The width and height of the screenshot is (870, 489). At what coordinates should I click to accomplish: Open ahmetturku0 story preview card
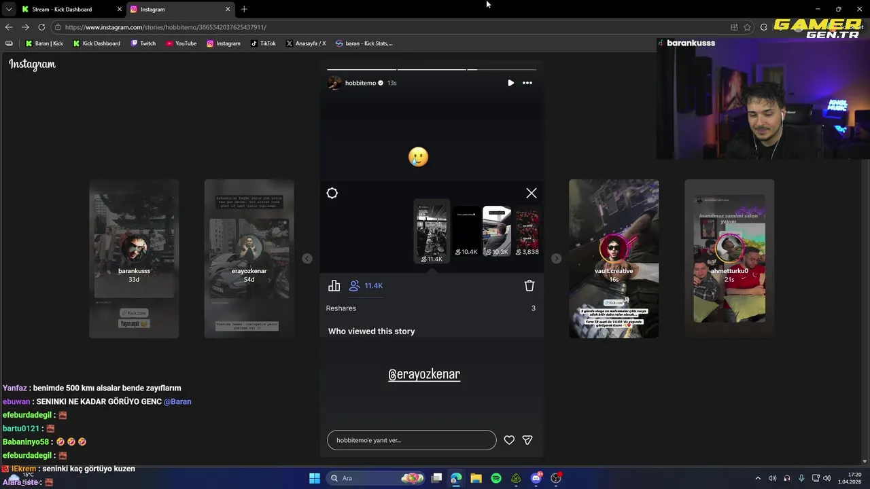[729, 259]
